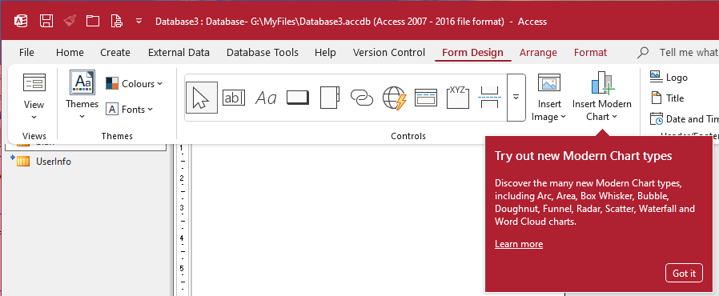Switch to the Home tab

click(x=70, y=53)
